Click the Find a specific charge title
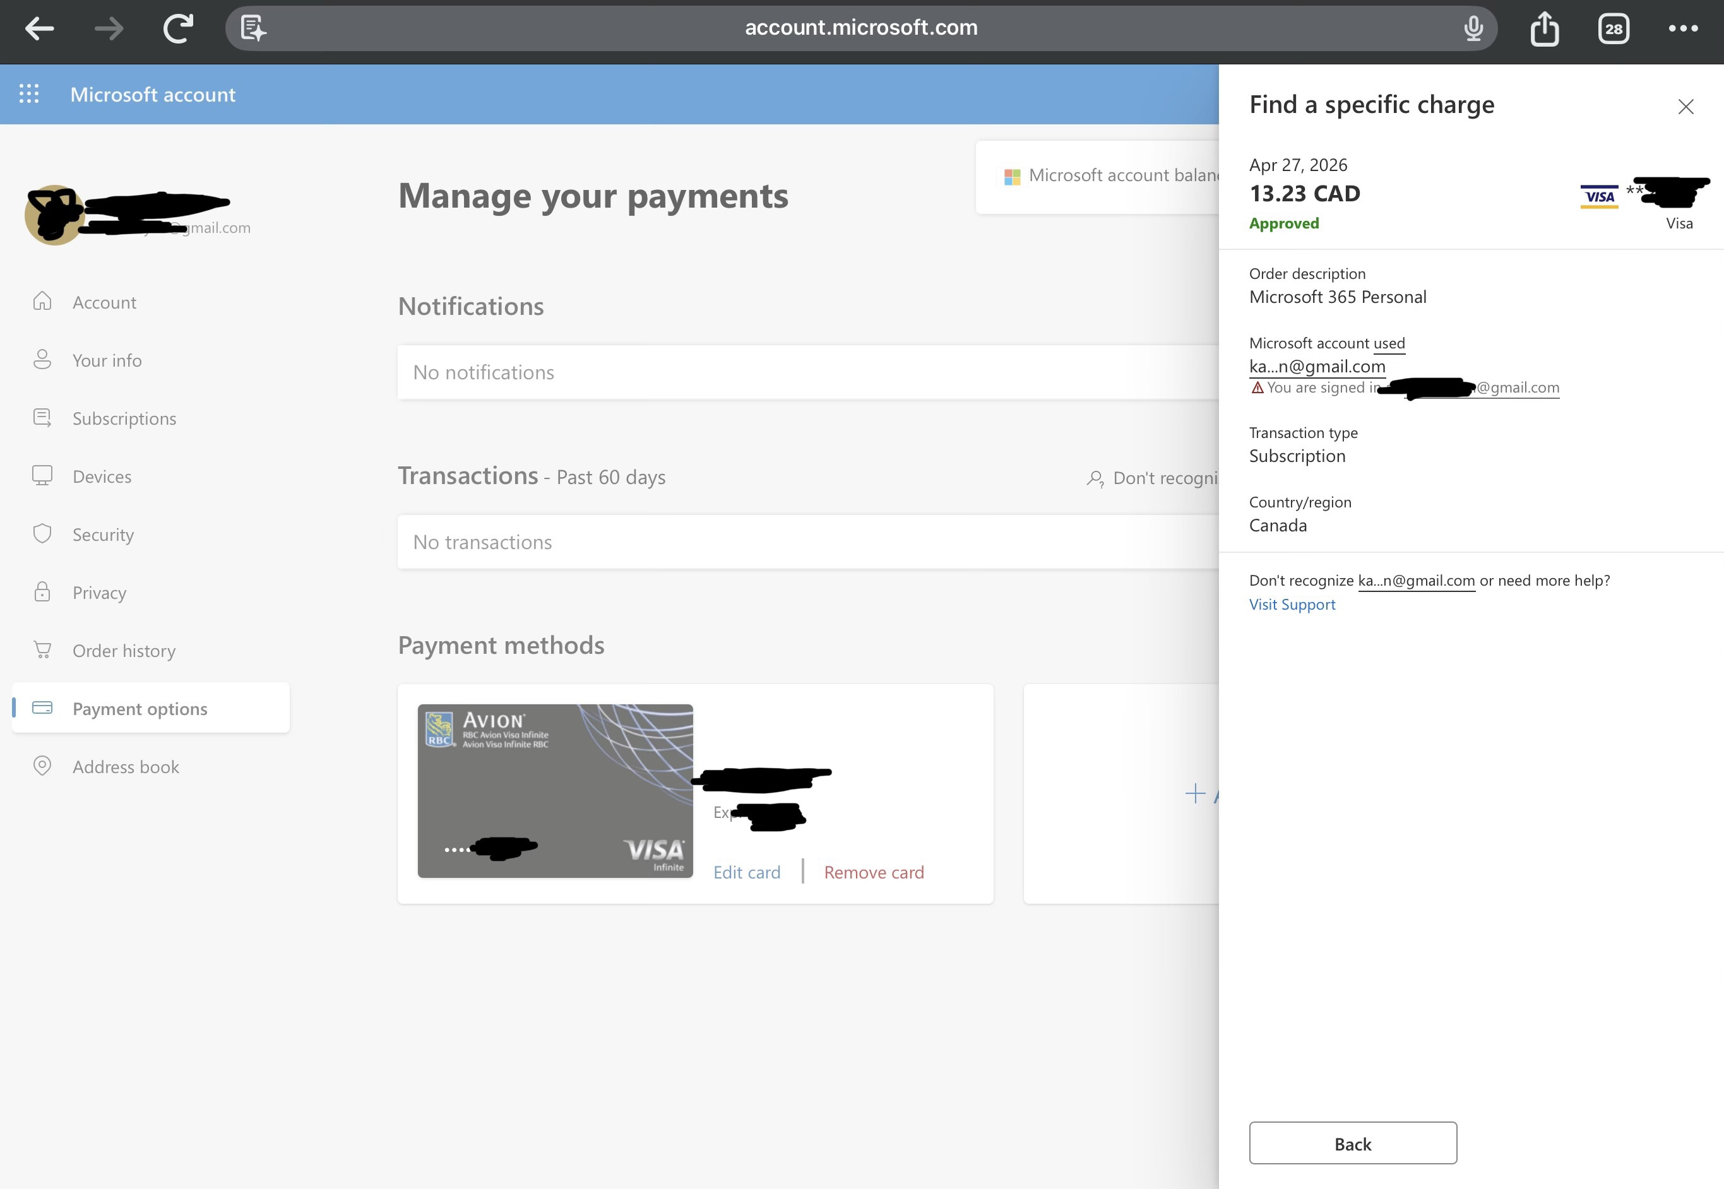1724x1189 pixels. point(1372,105)
